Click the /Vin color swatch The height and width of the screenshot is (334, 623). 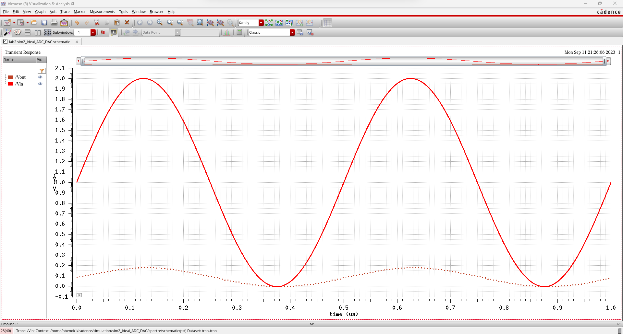(10, 84)
